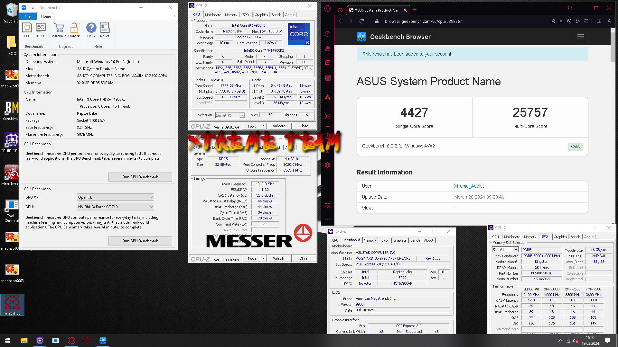Collapse the Geekbench ribbon chevron
618x347 pixels.
174,16
